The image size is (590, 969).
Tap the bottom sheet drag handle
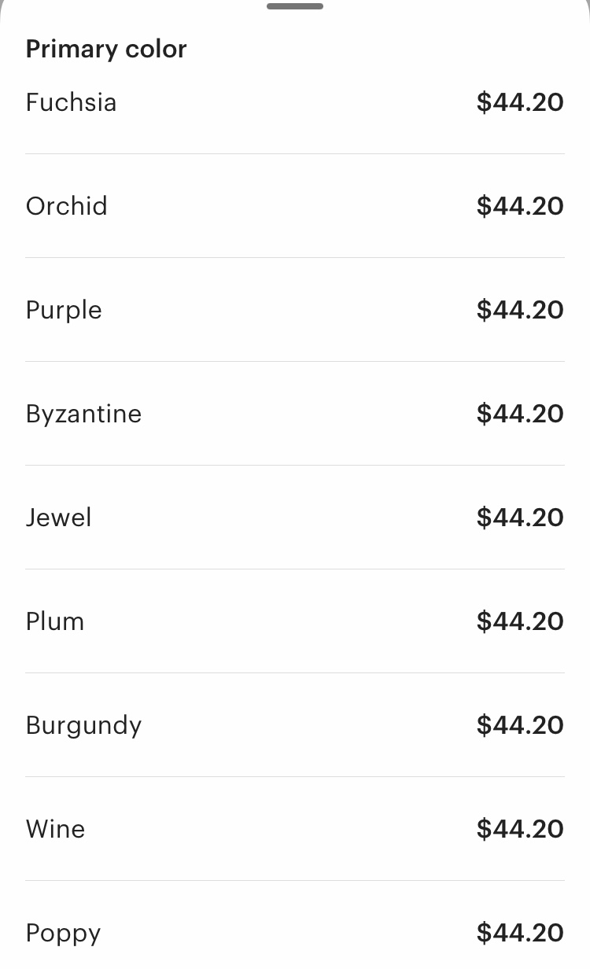tap(295, 6)
